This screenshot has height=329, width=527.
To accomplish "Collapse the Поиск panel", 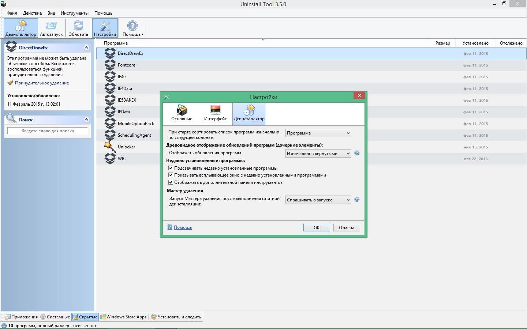I will tap(86, 120).
